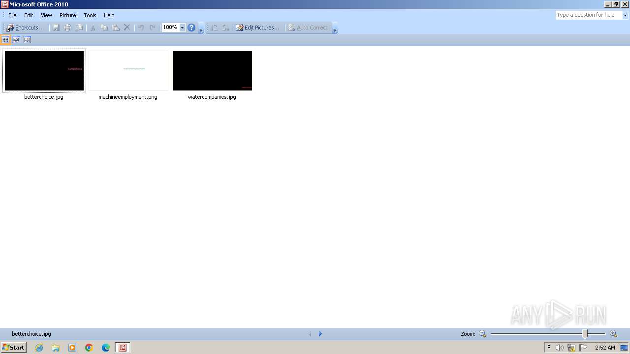Open the View menu

46,15
